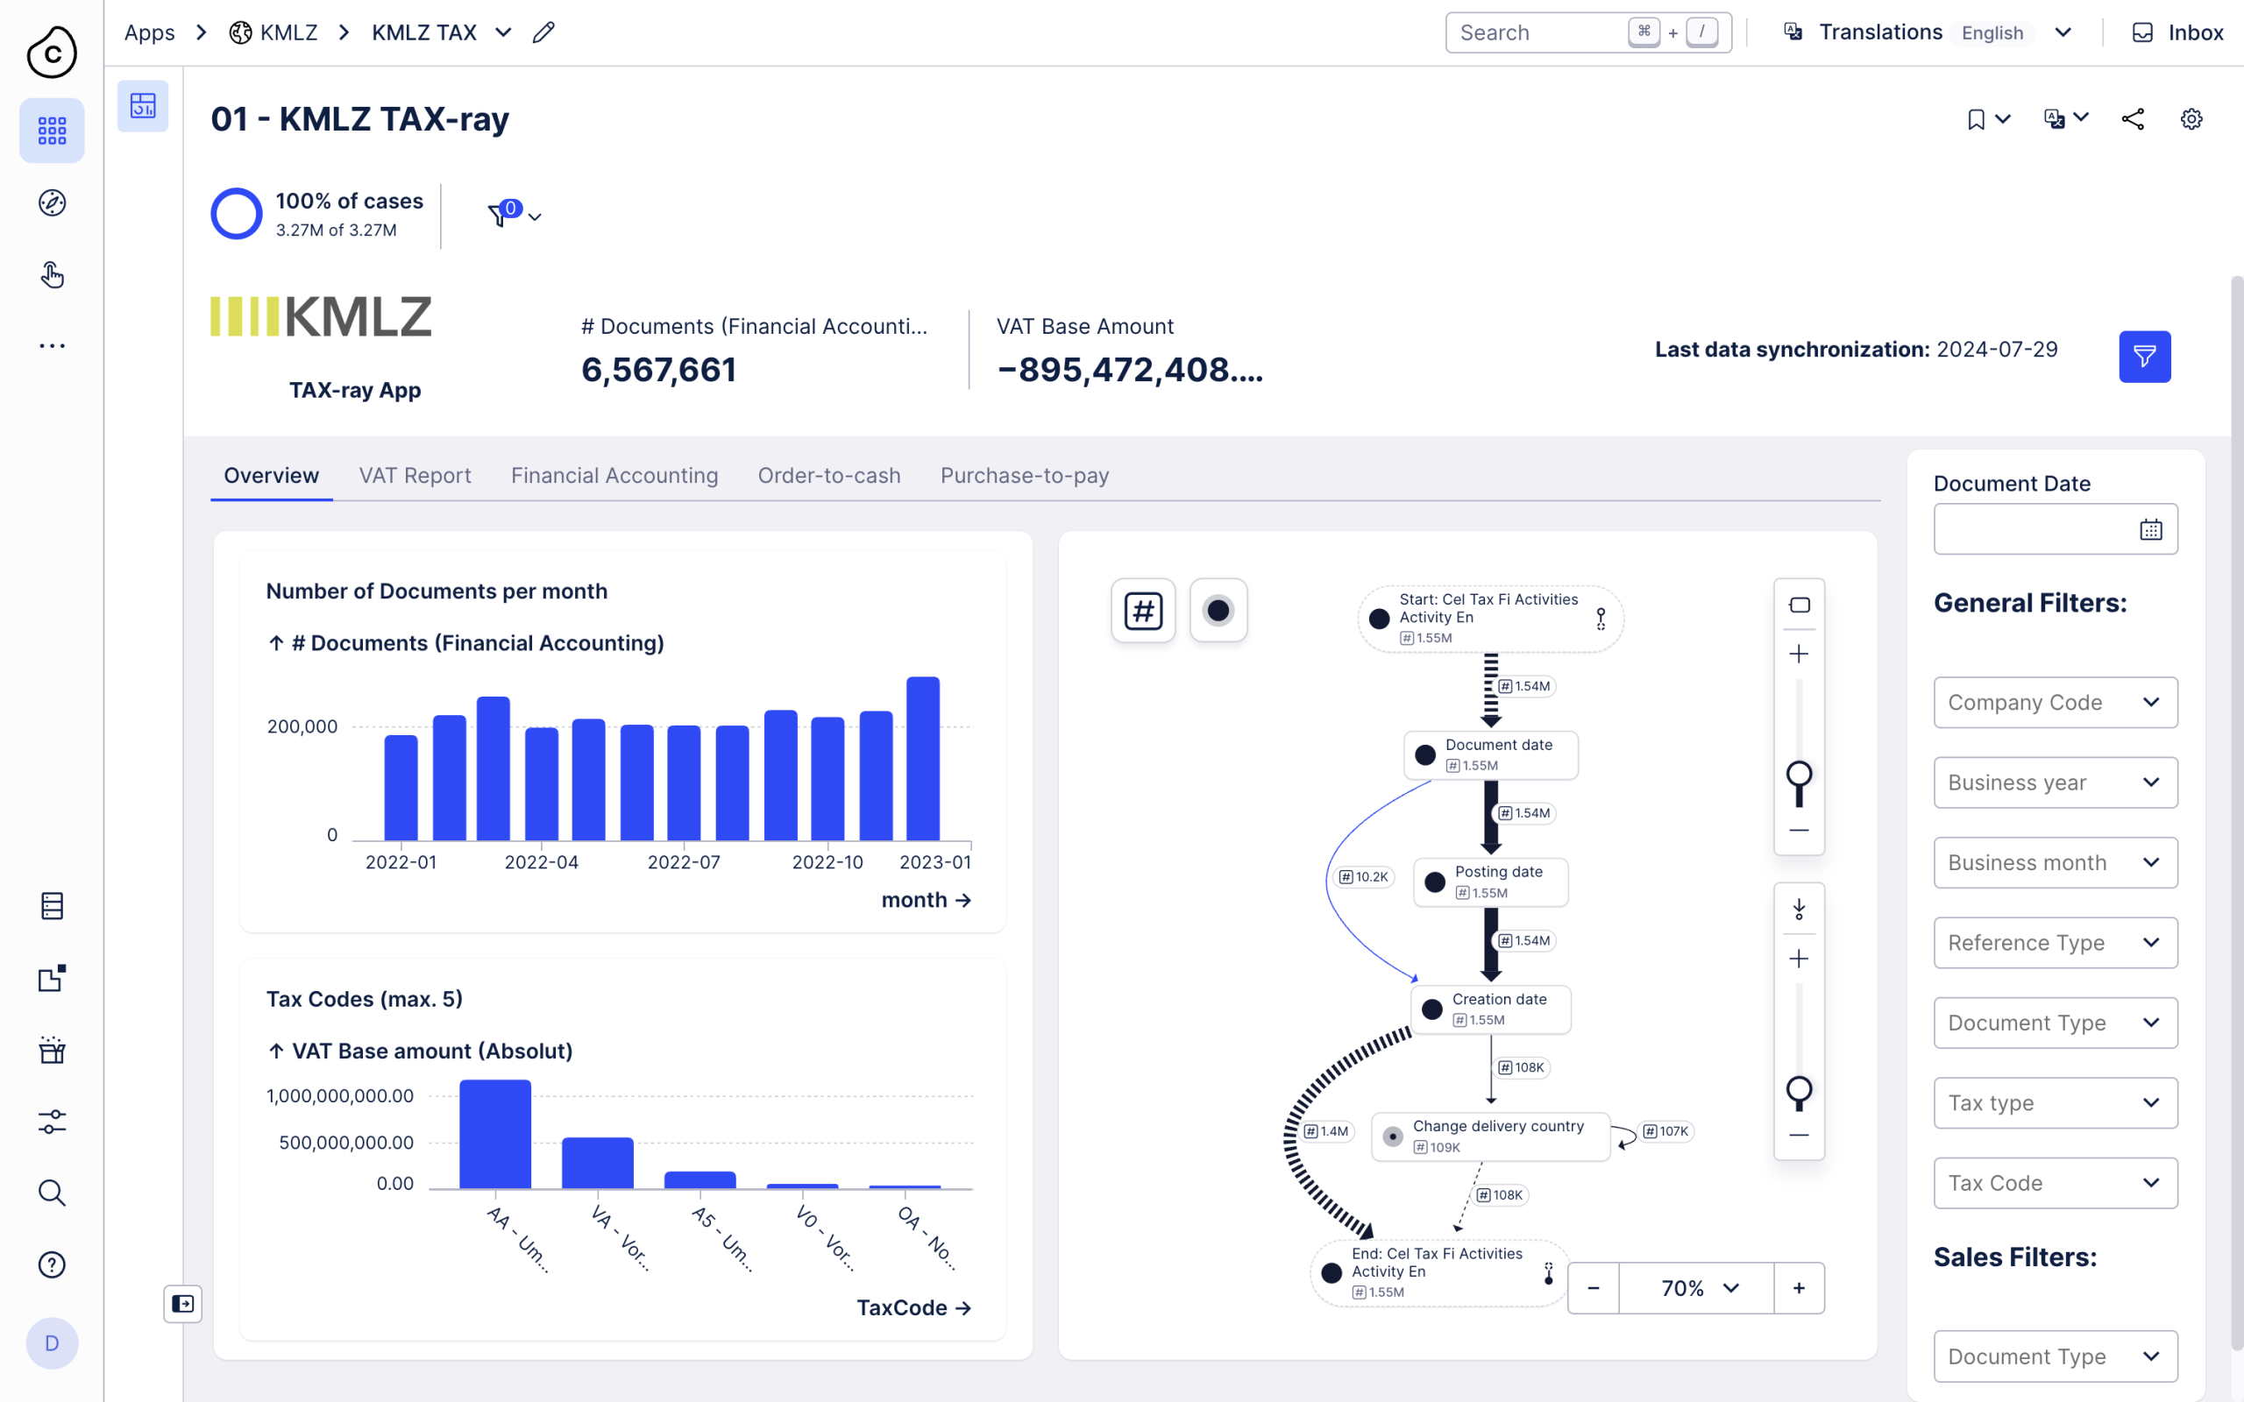The width and height of the screenshot is (2244, 1402).
Task: Click zoom in plus next to 70%
Action: (1799, 1288)
